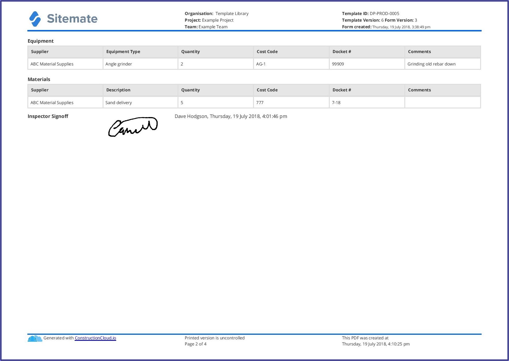Select the Angle grinder cell
Image resolution: width=509 pixels, height=361 pixels.
140,64
